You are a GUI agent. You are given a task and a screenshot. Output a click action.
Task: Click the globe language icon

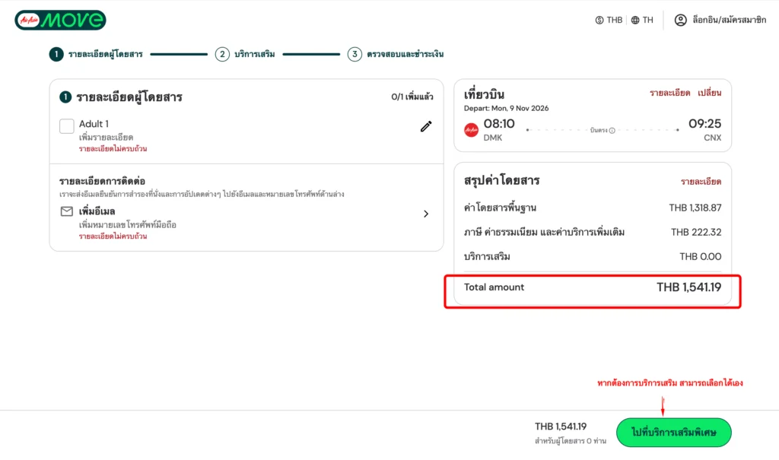point(635,20)
